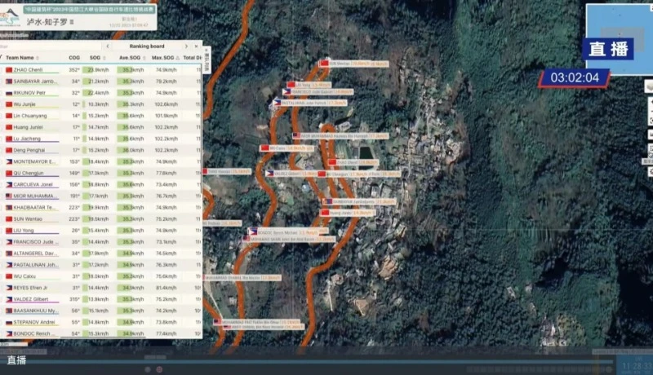Click WU Caixu rider label on map
Screen dimensions: 653x375
point(287,148)
